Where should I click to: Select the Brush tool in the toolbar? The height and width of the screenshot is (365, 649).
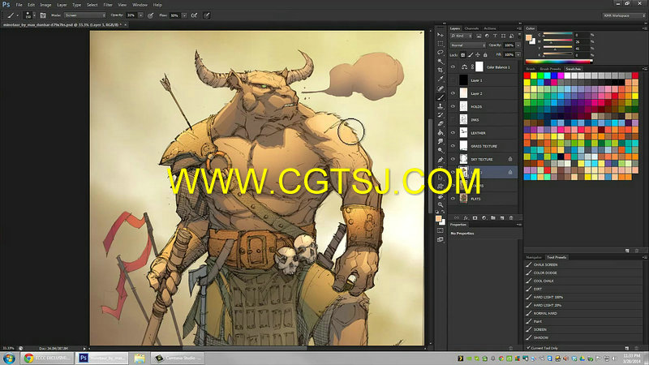click(x=441, y=97)
